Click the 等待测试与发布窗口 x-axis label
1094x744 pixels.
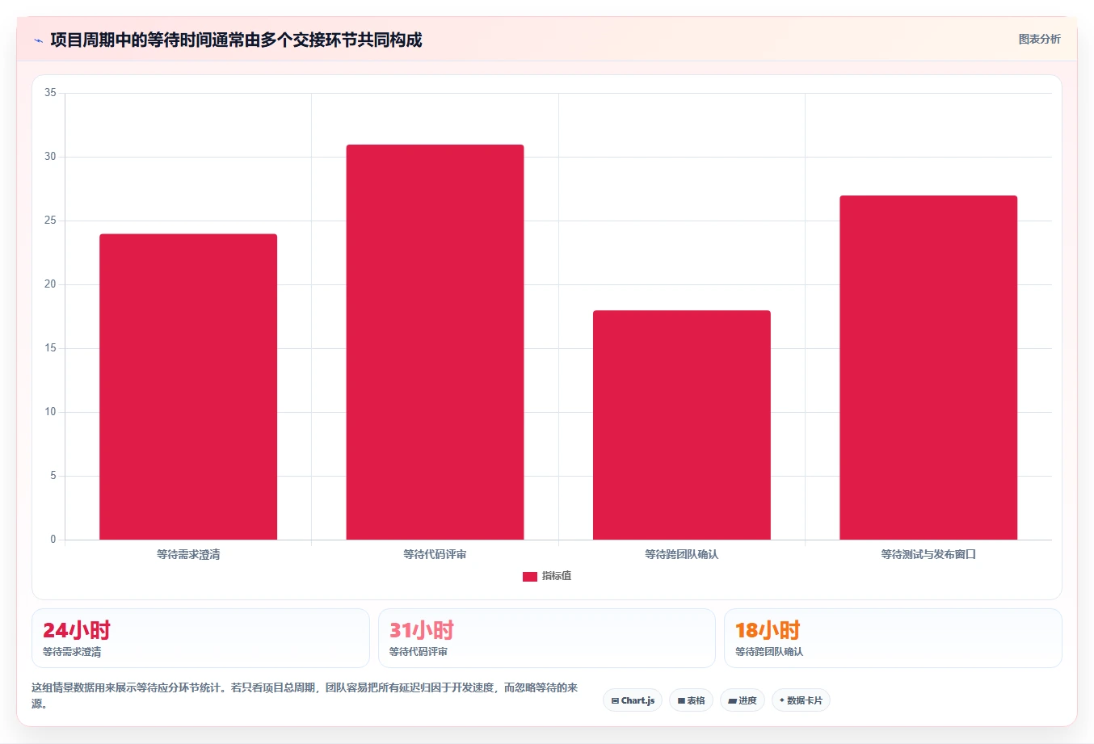pos(928,554)
